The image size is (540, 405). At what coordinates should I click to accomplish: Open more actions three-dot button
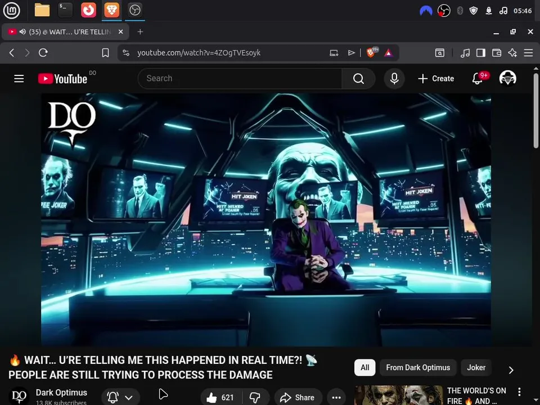[336, 398]
